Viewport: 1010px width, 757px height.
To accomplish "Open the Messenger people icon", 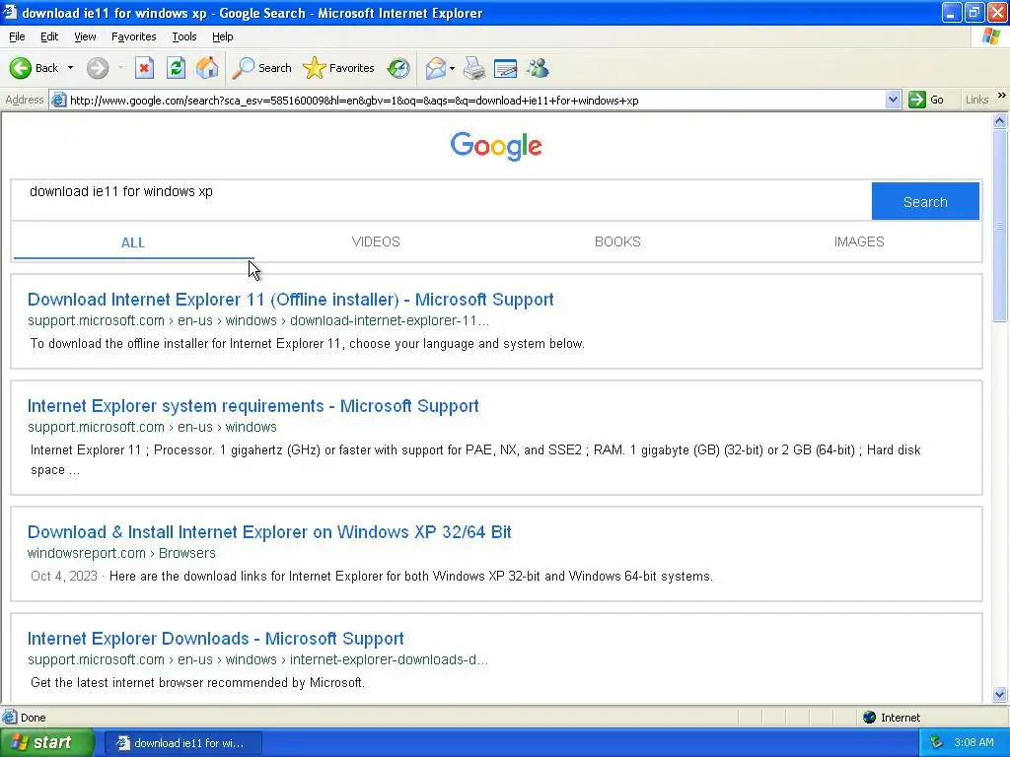I will [x=538, y=68].
